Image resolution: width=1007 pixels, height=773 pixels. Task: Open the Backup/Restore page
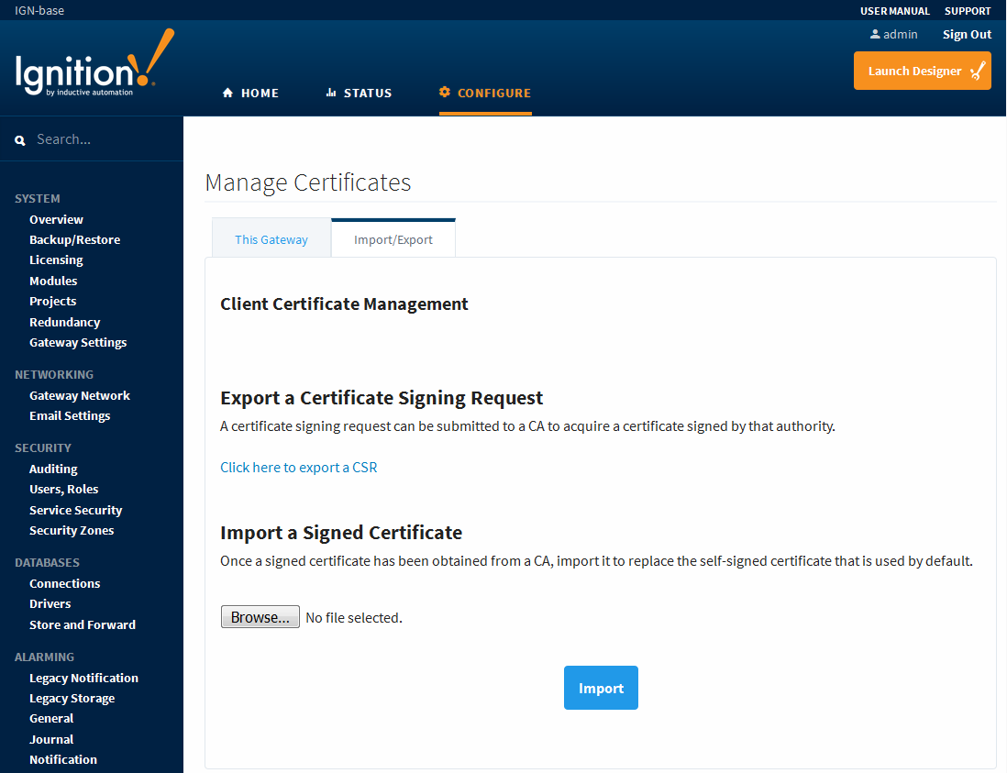[74, 239]
